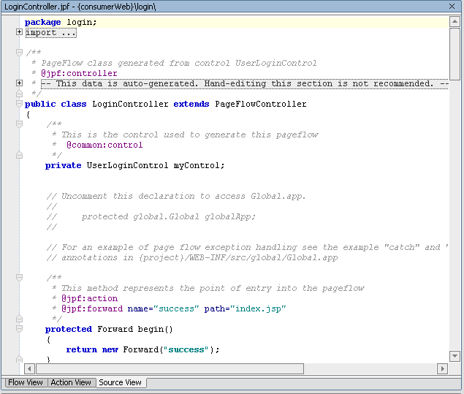Click the 'For an example of page flow' comment
The image size is (464, 394).
pos(247,247)
